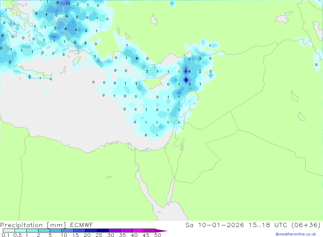Click the 20–25 mm legend color box
Screen dimensions: 323x237
click(x=91, y=231)
